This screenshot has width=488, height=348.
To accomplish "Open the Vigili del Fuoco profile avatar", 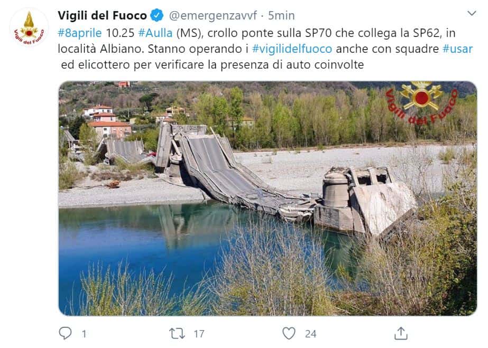I will click(29, 27).
